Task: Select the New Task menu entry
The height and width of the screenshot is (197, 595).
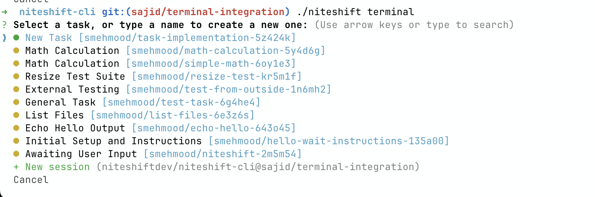Action: pyautogui.click(x=49, y=38)
